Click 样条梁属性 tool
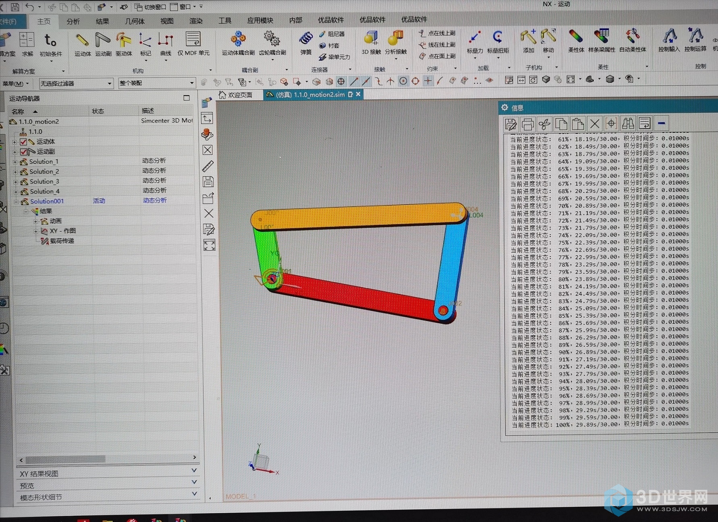 pos(602,41)
